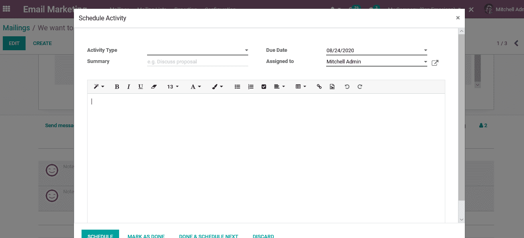524x238 pixels.
Task: Insert an image in the note
Action: 332,87
